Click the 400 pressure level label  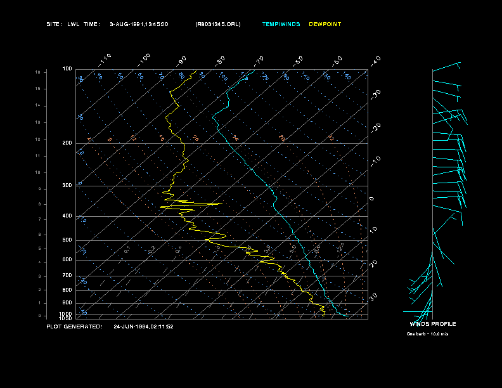pyautogui.click(x=67, y=216)
